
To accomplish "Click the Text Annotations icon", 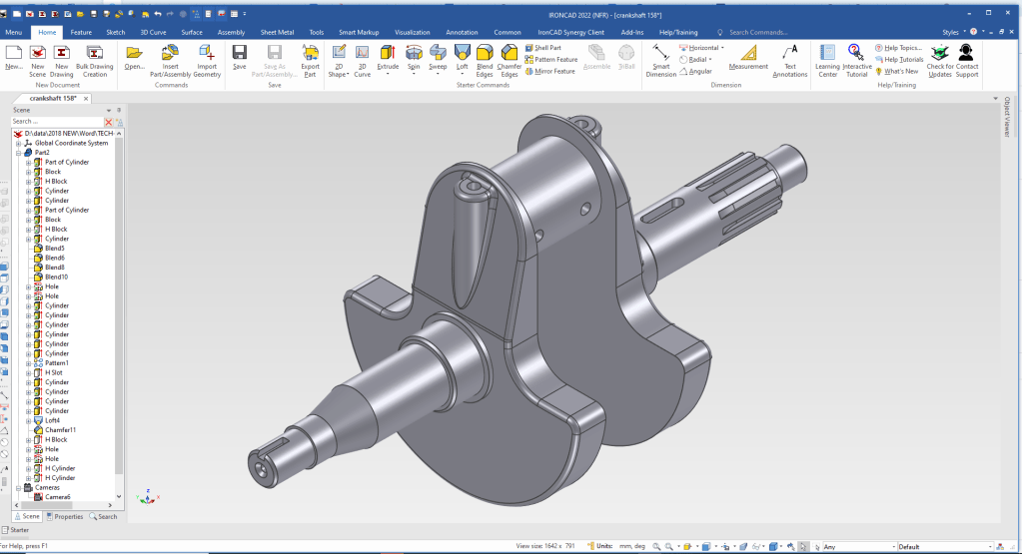I will point(790,54).
